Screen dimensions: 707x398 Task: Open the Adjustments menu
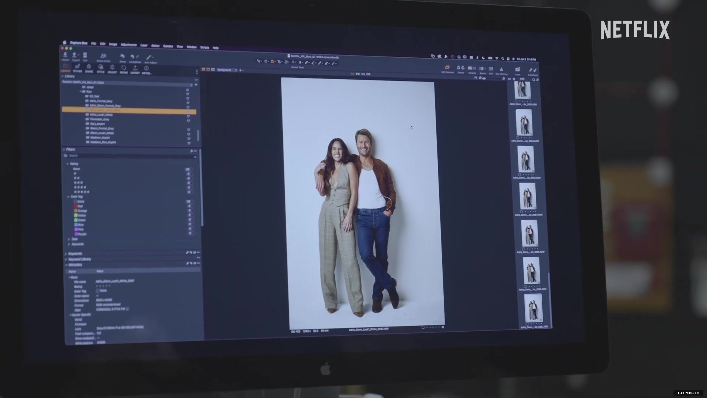[129, 45]
